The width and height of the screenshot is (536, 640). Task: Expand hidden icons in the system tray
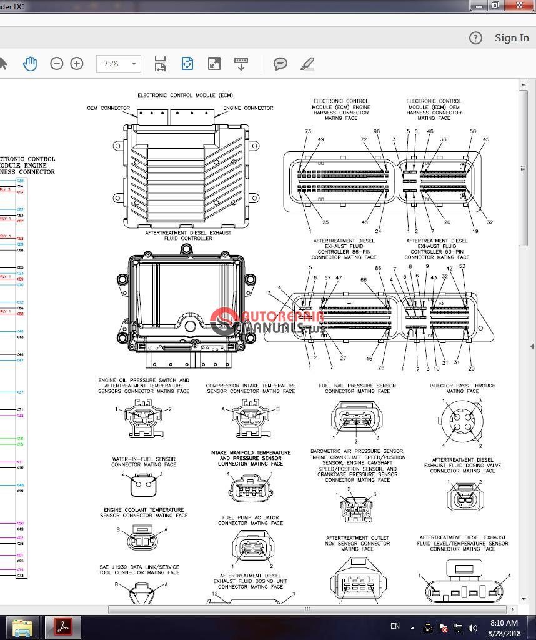tap(412, 627)
